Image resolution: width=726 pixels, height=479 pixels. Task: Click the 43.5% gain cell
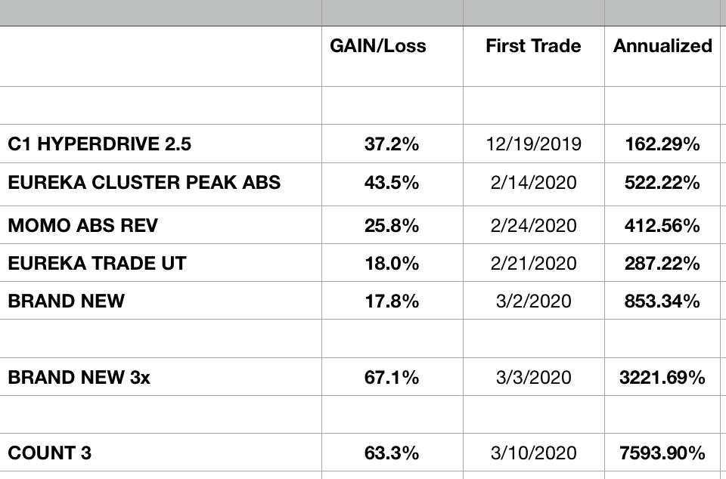click(x=392, y=182)
